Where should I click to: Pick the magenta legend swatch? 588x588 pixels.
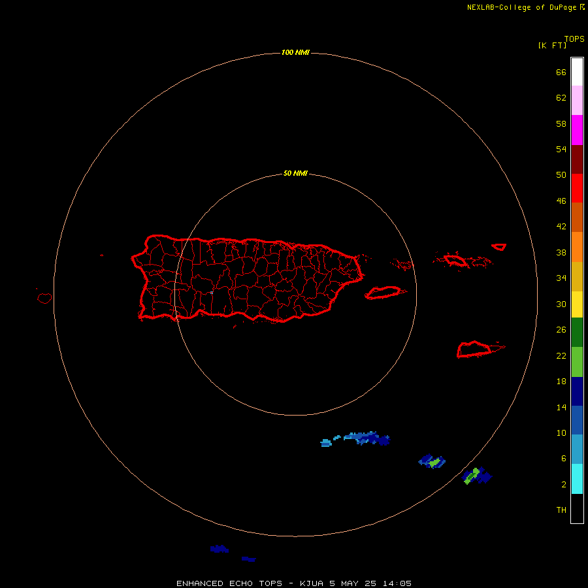tap(577, 130)
